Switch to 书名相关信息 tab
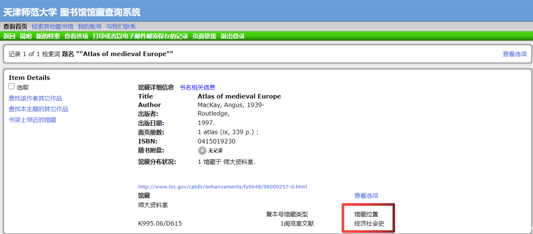 pyautogui.click(x=197, y=88)
